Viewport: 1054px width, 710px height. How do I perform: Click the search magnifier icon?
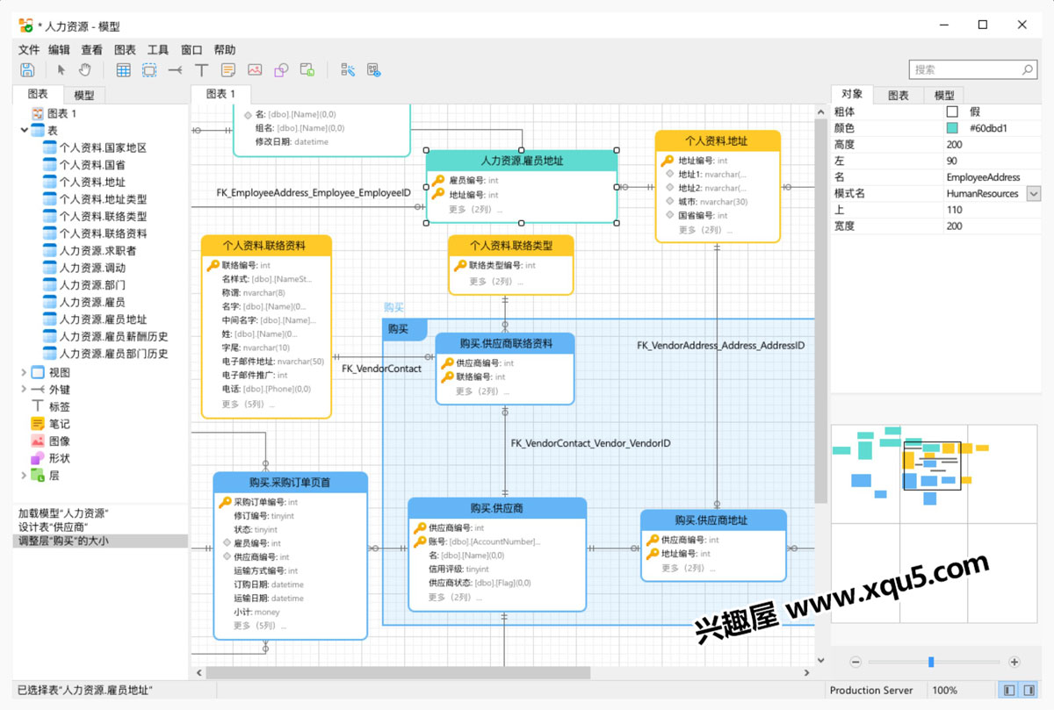(1028, 69)
